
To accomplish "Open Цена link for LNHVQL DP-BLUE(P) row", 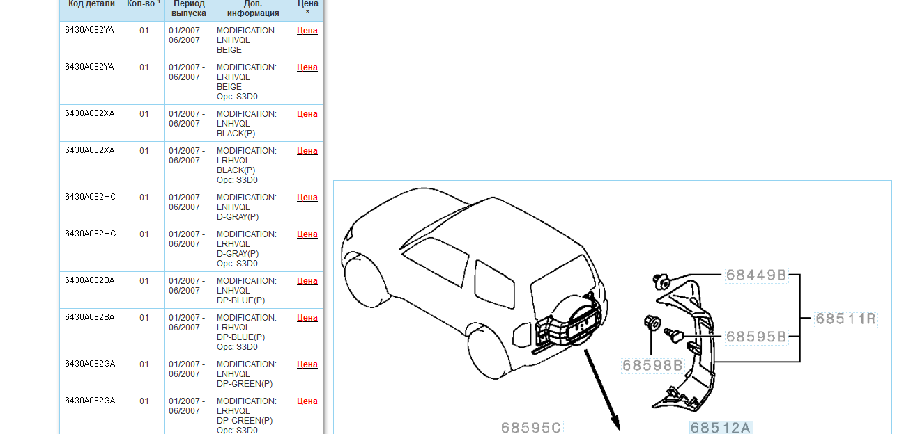I will coord(307,281).
